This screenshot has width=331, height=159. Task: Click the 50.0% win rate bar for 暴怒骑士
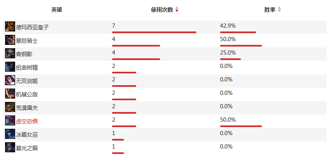point(241,46)
